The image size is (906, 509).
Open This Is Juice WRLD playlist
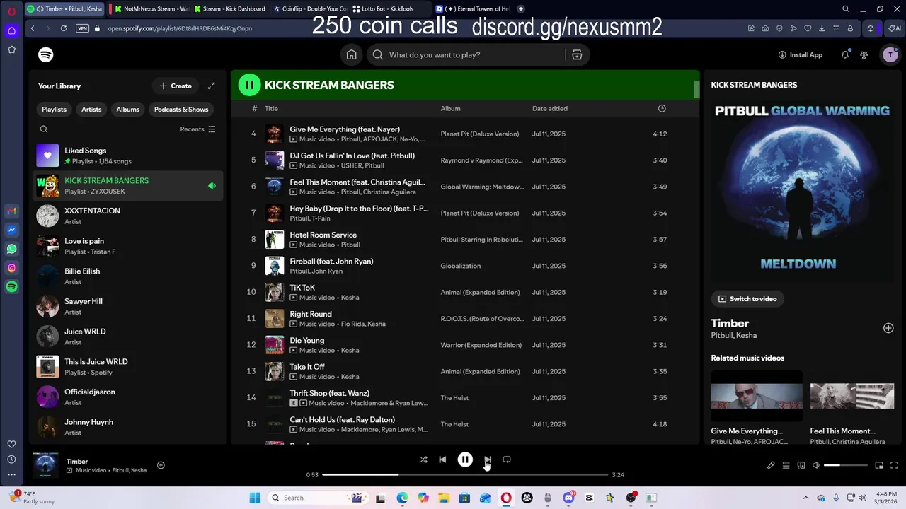[x=128, y=367]
